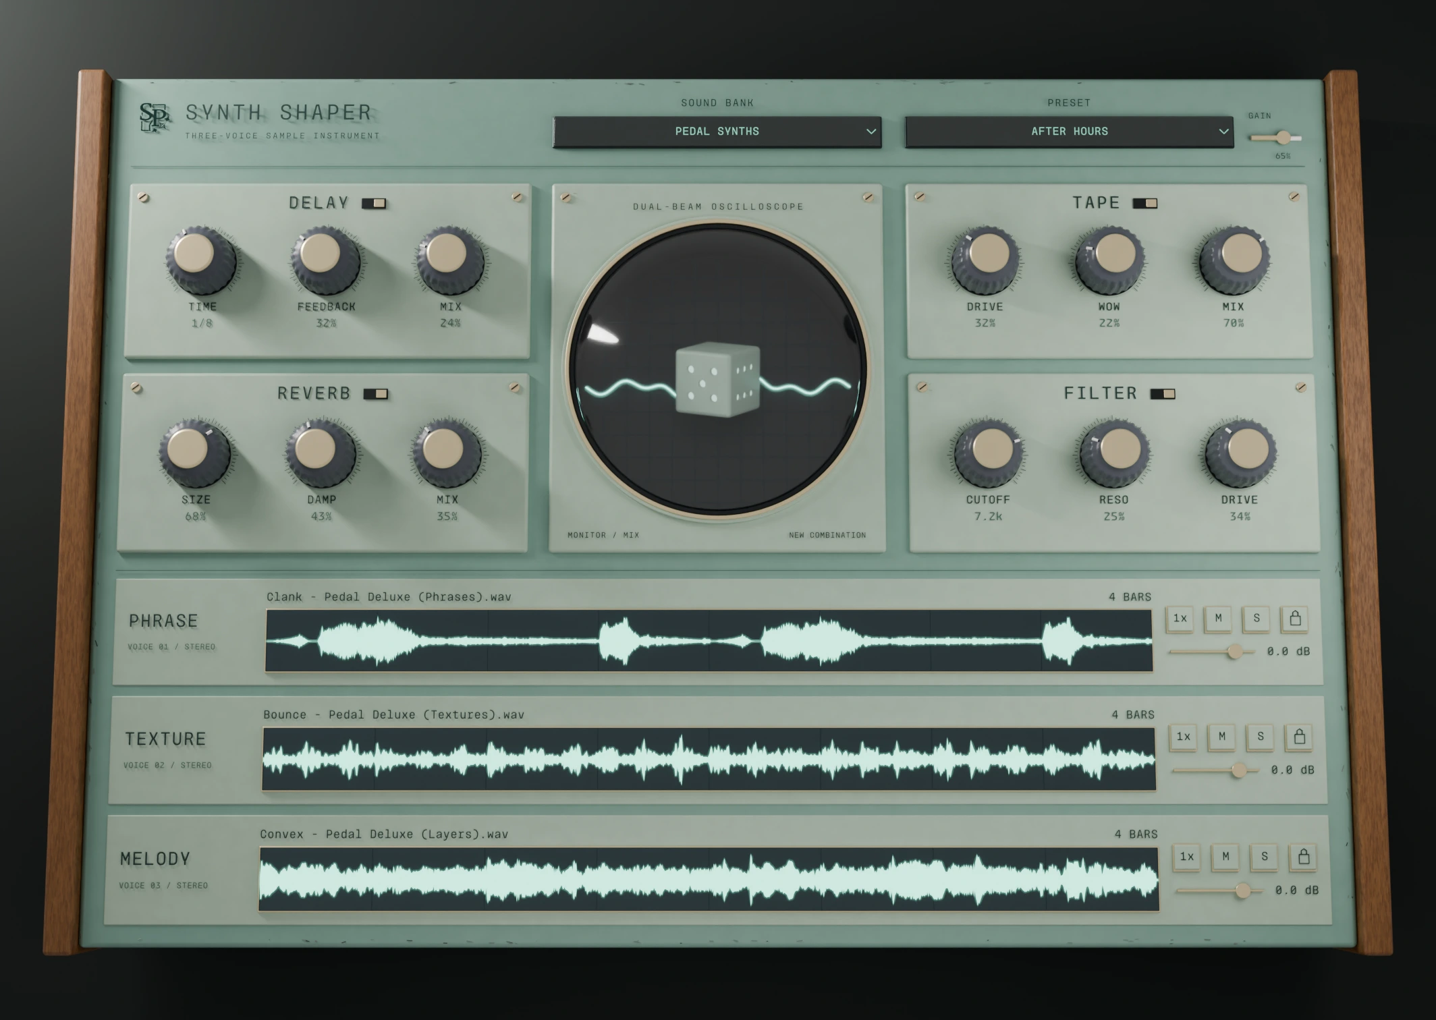This screenshot has width=1436, height=1020.
Task: Click the Texture volume slider handle
Action: [1239, 770]
